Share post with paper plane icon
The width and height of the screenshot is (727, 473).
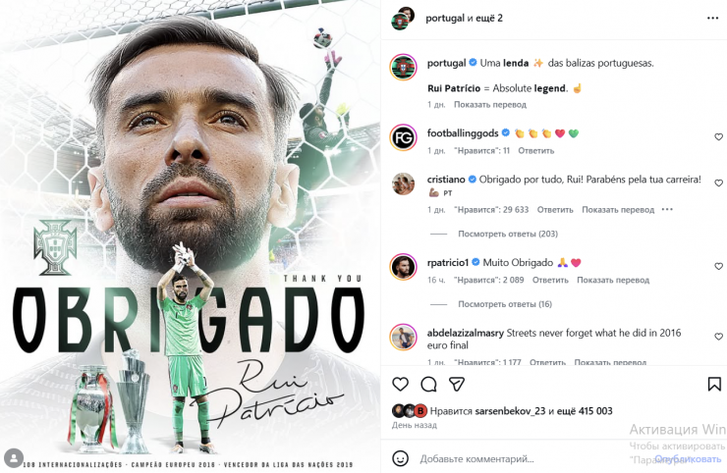click(457, 384)
